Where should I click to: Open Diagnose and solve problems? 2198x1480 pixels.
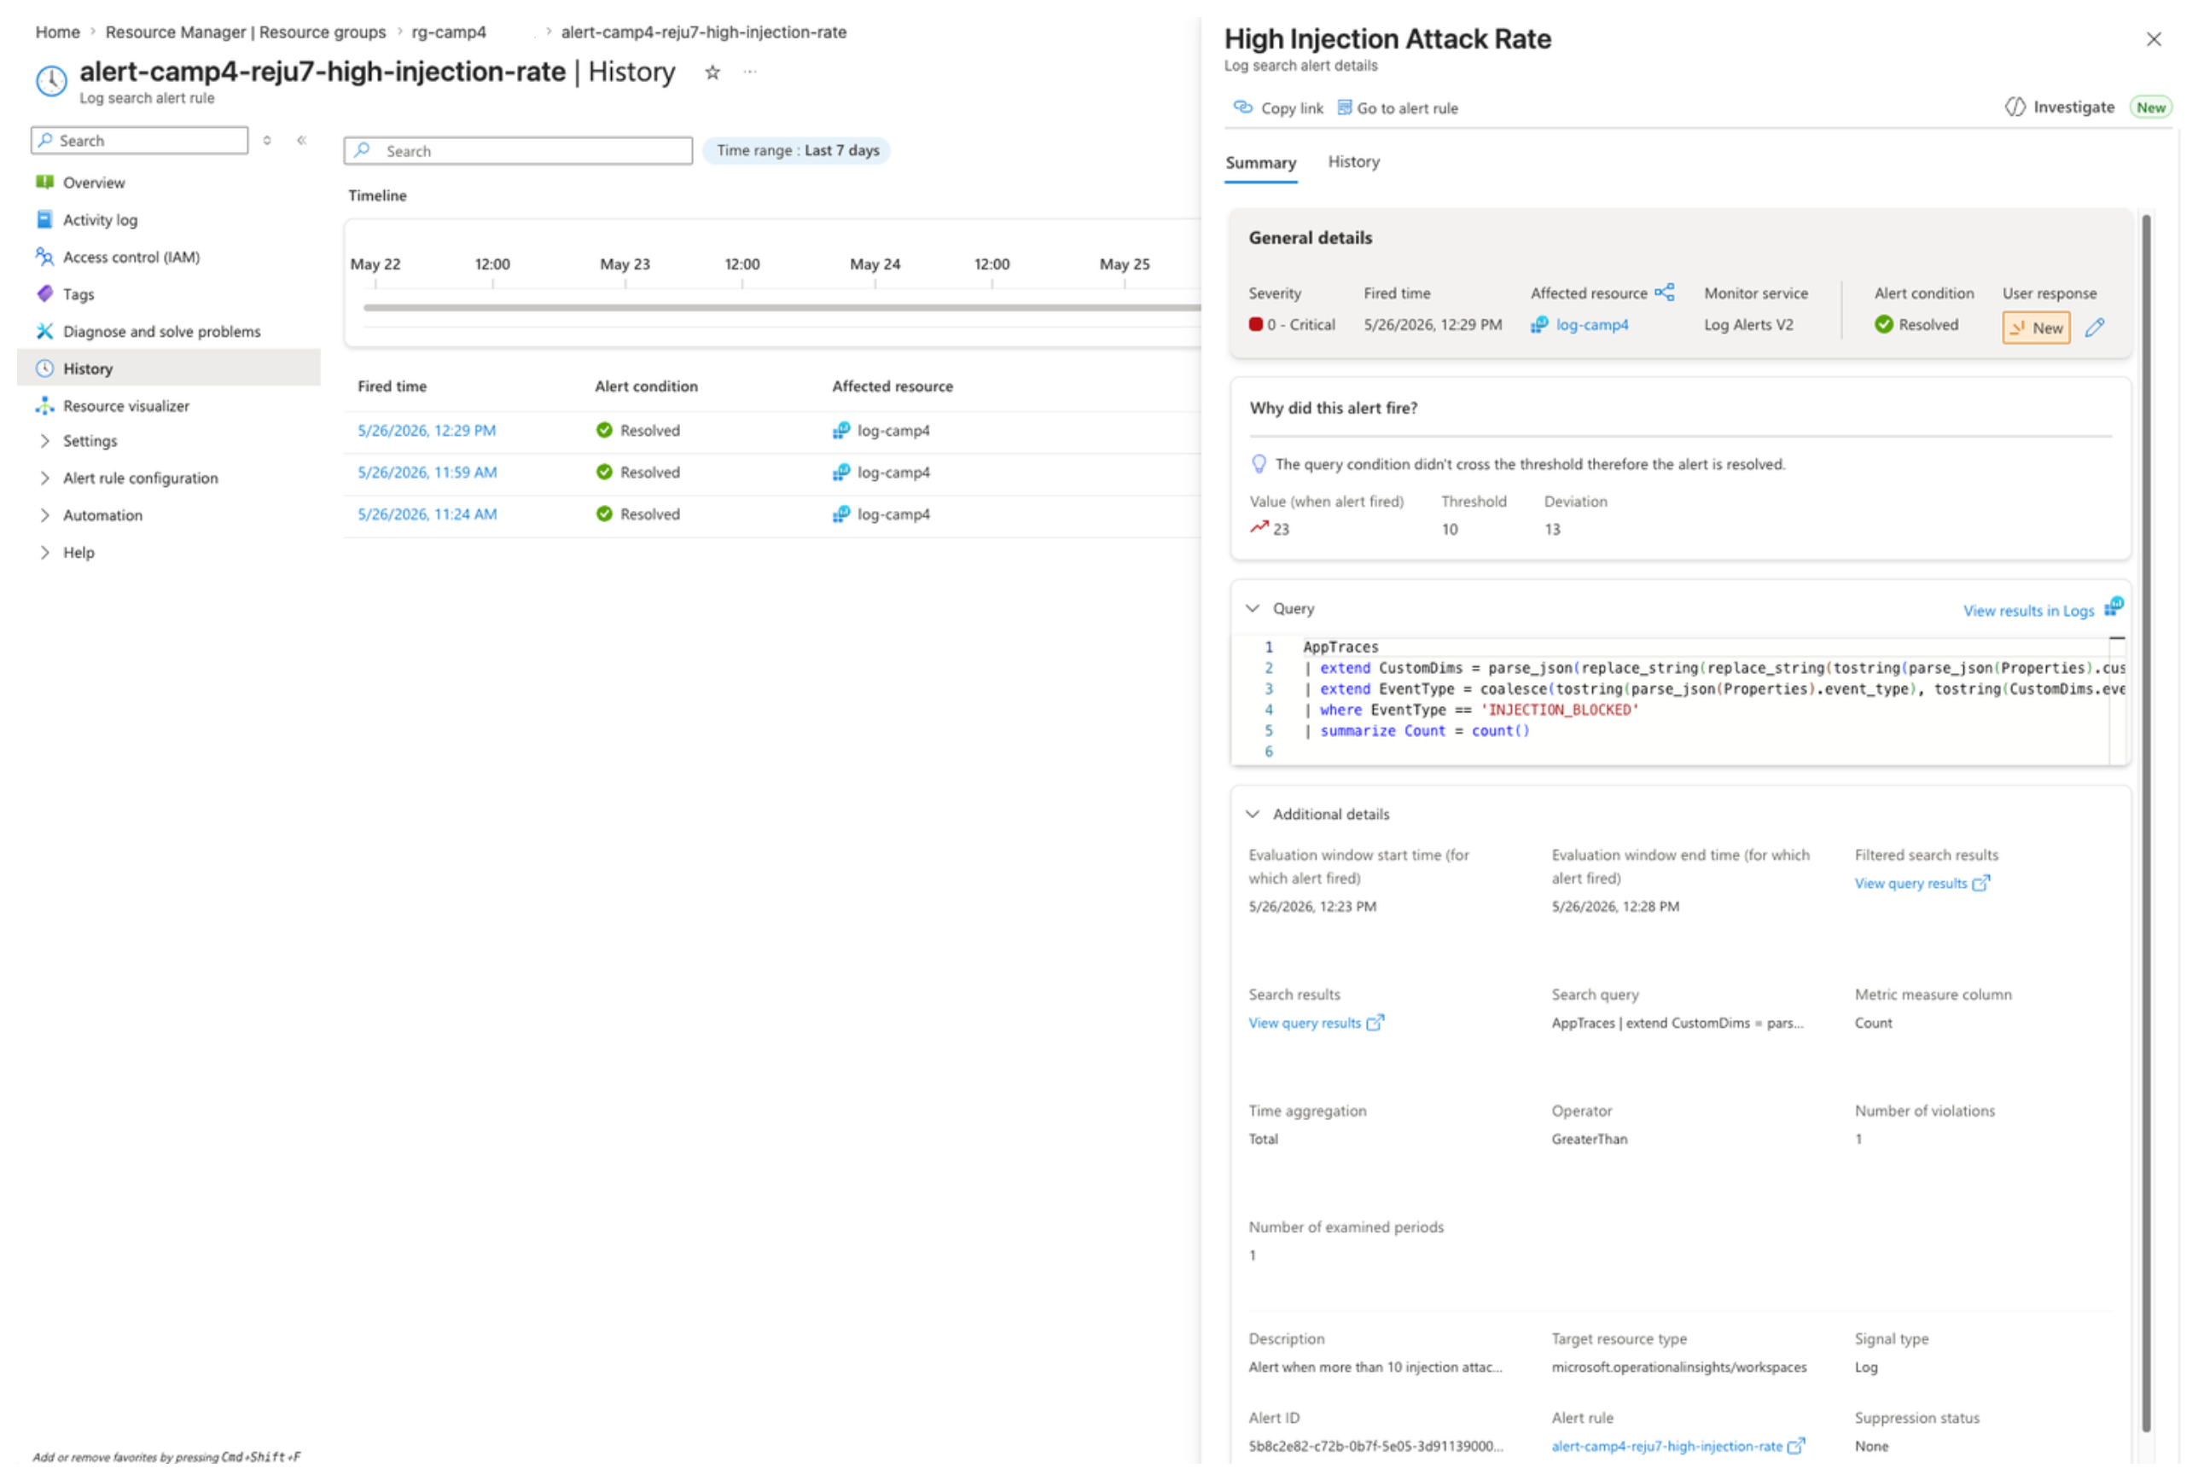pyautogui.click(x=161, y=331)
